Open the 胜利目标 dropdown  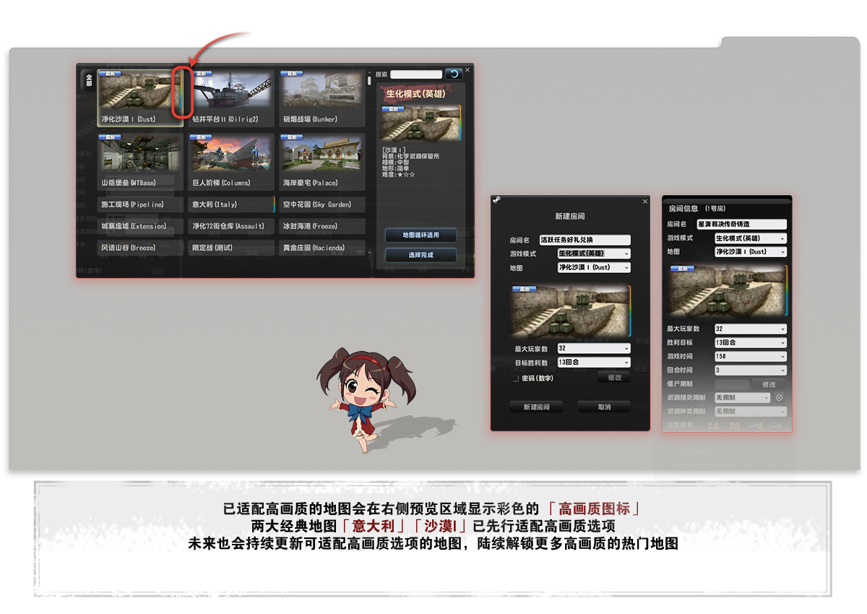751,342
